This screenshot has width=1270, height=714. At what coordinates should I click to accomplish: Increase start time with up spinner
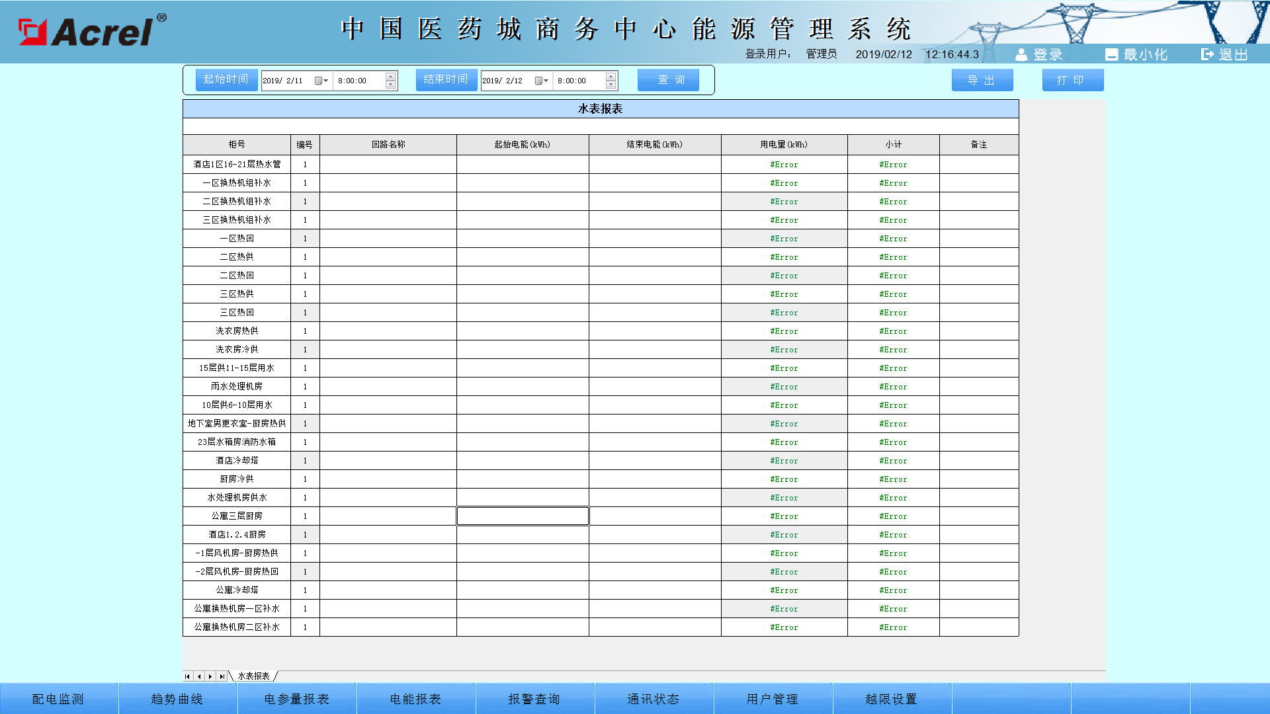pyautogui.click(x=391, y=76)
